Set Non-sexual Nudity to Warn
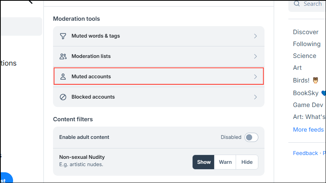The image size is (326, 183). (225, 162)
